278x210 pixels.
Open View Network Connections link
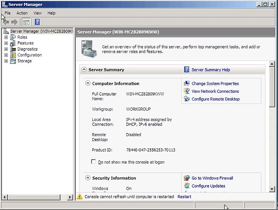coord(215,91)
